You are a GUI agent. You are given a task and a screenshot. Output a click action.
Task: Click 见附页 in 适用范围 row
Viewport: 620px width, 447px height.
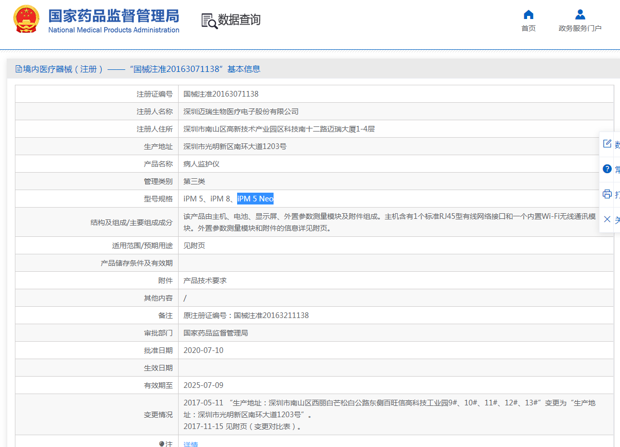click(x=195, y=246)
